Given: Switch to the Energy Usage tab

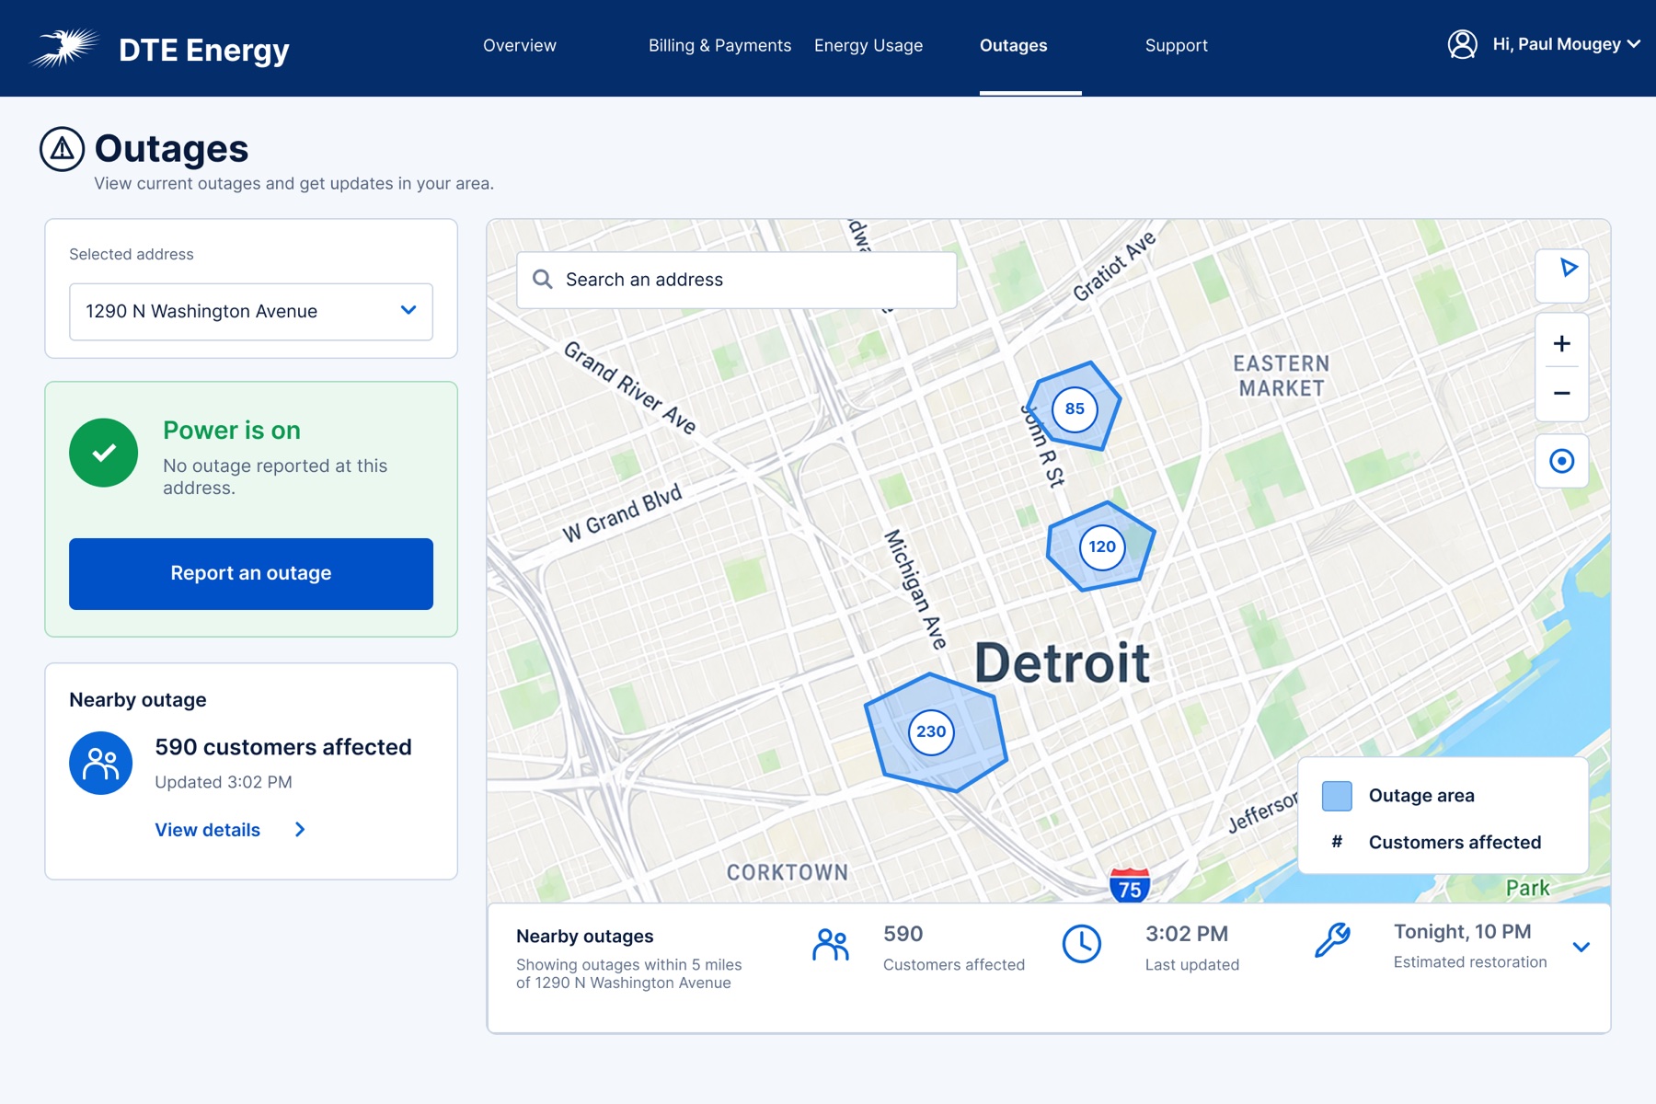Looking at the screenshot, I should point(868,46).
